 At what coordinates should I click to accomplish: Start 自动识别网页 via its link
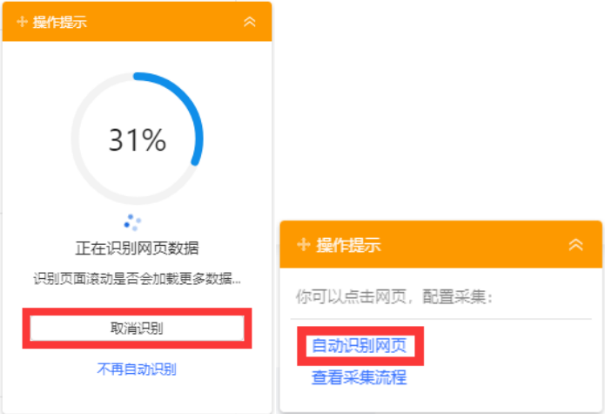[x=360, y=345]
